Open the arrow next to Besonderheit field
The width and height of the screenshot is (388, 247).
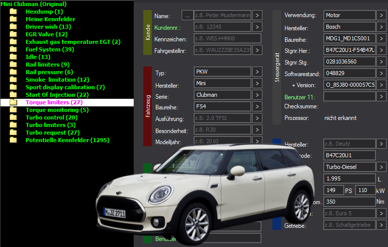pos(257,130)
